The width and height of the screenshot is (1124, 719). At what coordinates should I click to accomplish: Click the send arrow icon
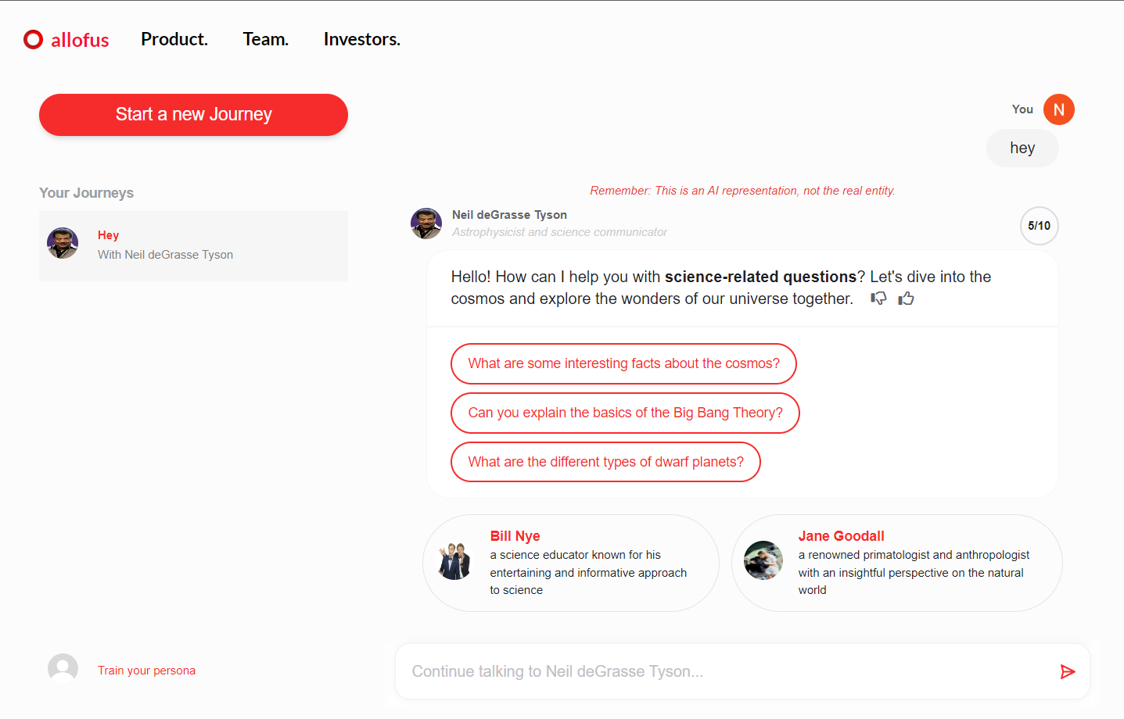(x=1068, y=671)
